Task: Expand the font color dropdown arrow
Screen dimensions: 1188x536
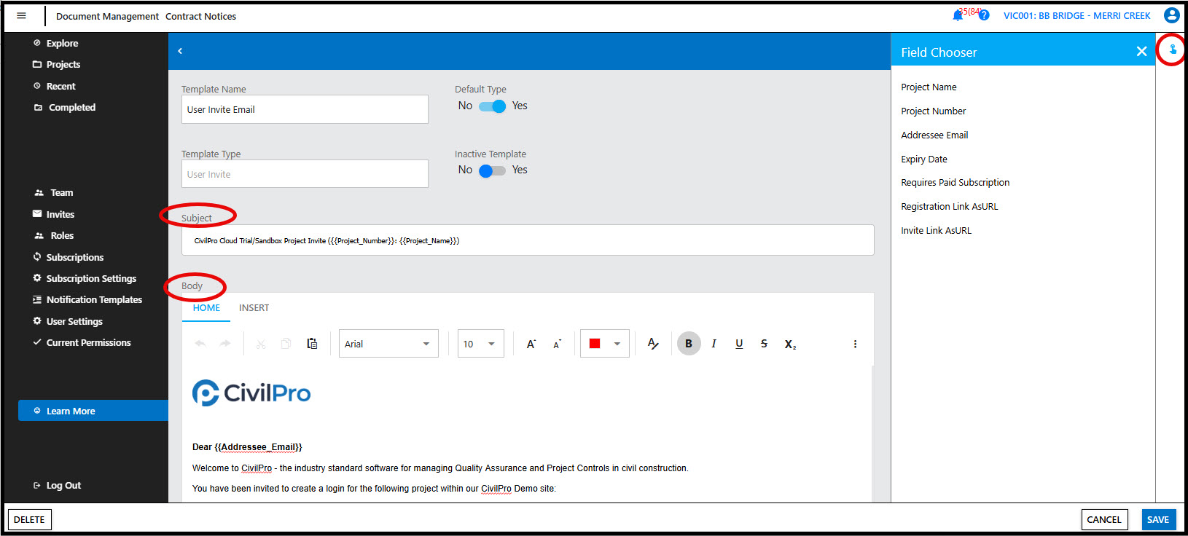Action: coord(617,344)
